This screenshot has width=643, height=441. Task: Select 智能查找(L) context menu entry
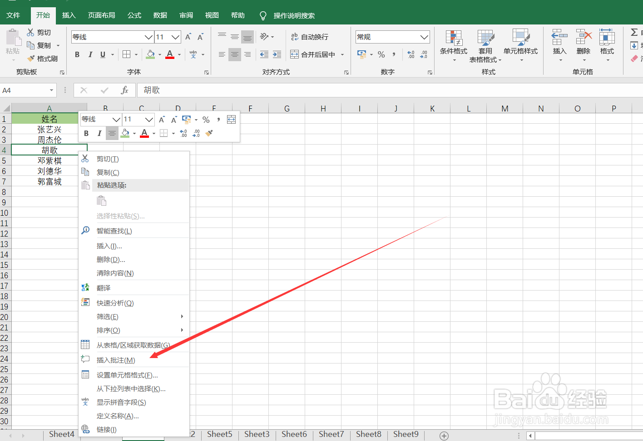[134, 231]
